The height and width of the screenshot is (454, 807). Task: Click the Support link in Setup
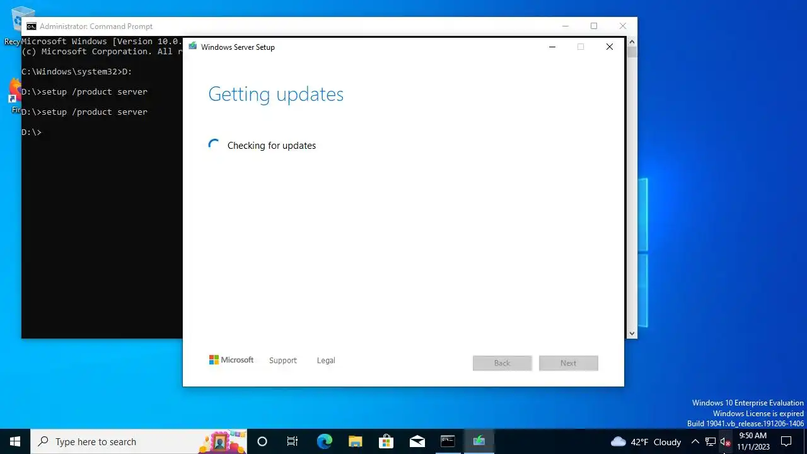[282, 361]
